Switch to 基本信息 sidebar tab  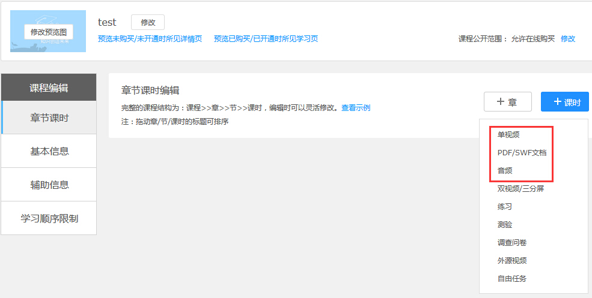click(x=49, y=151)
